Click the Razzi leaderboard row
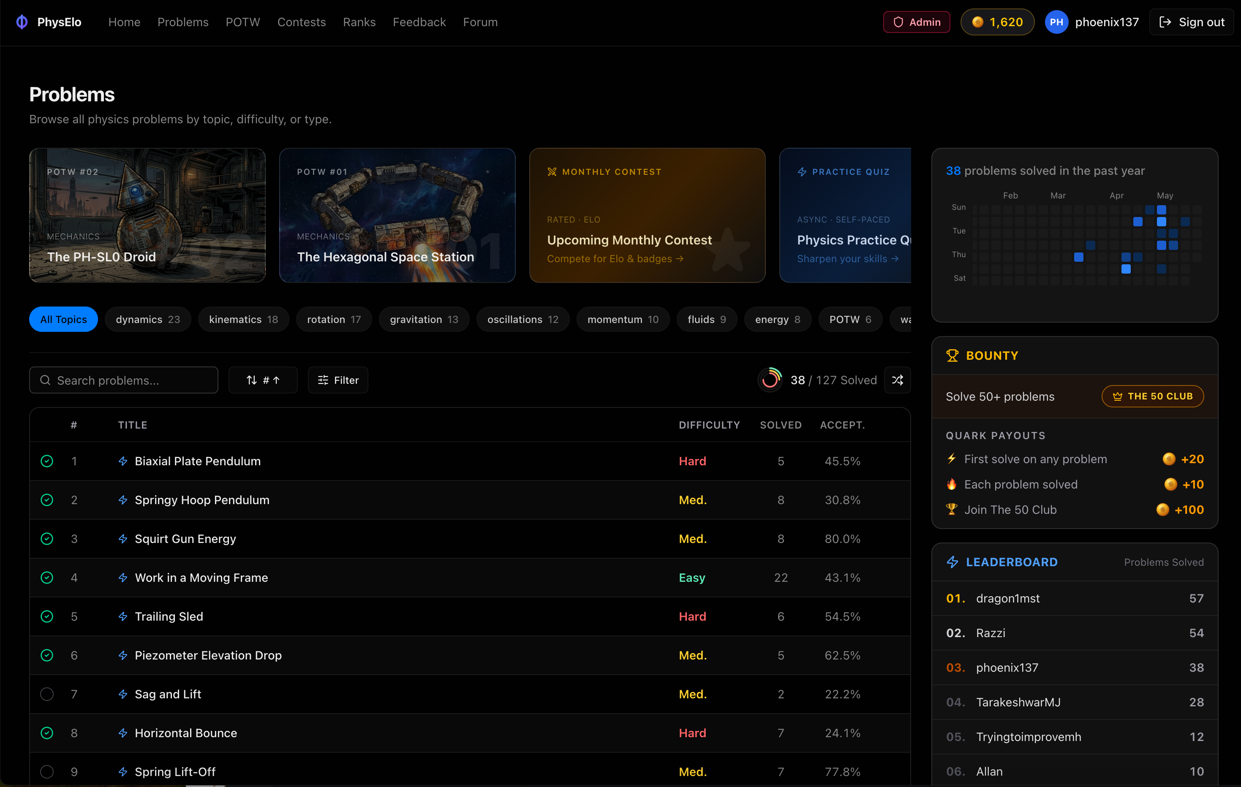This screenshot has width=1241, height=787. pos(1075,633)
